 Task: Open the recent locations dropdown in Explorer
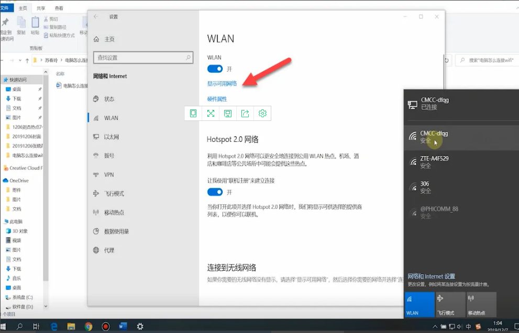(x=21, y=61)
